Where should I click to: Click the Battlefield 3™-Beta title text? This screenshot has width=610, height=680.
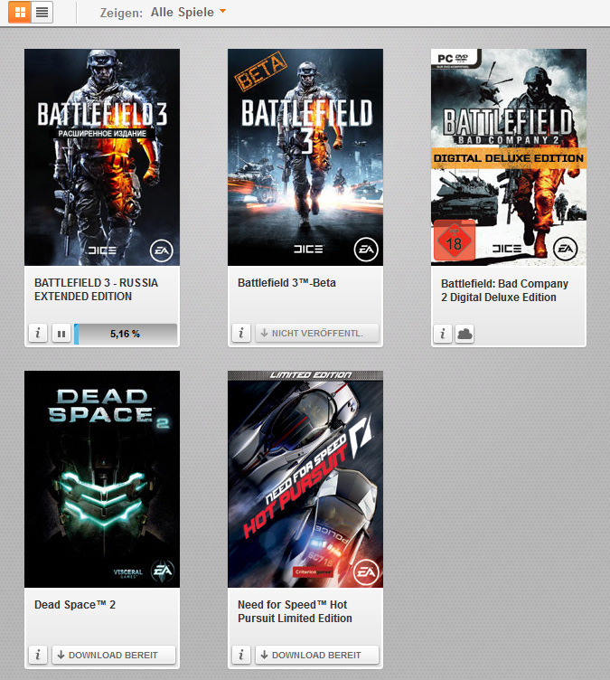(286, 283)
